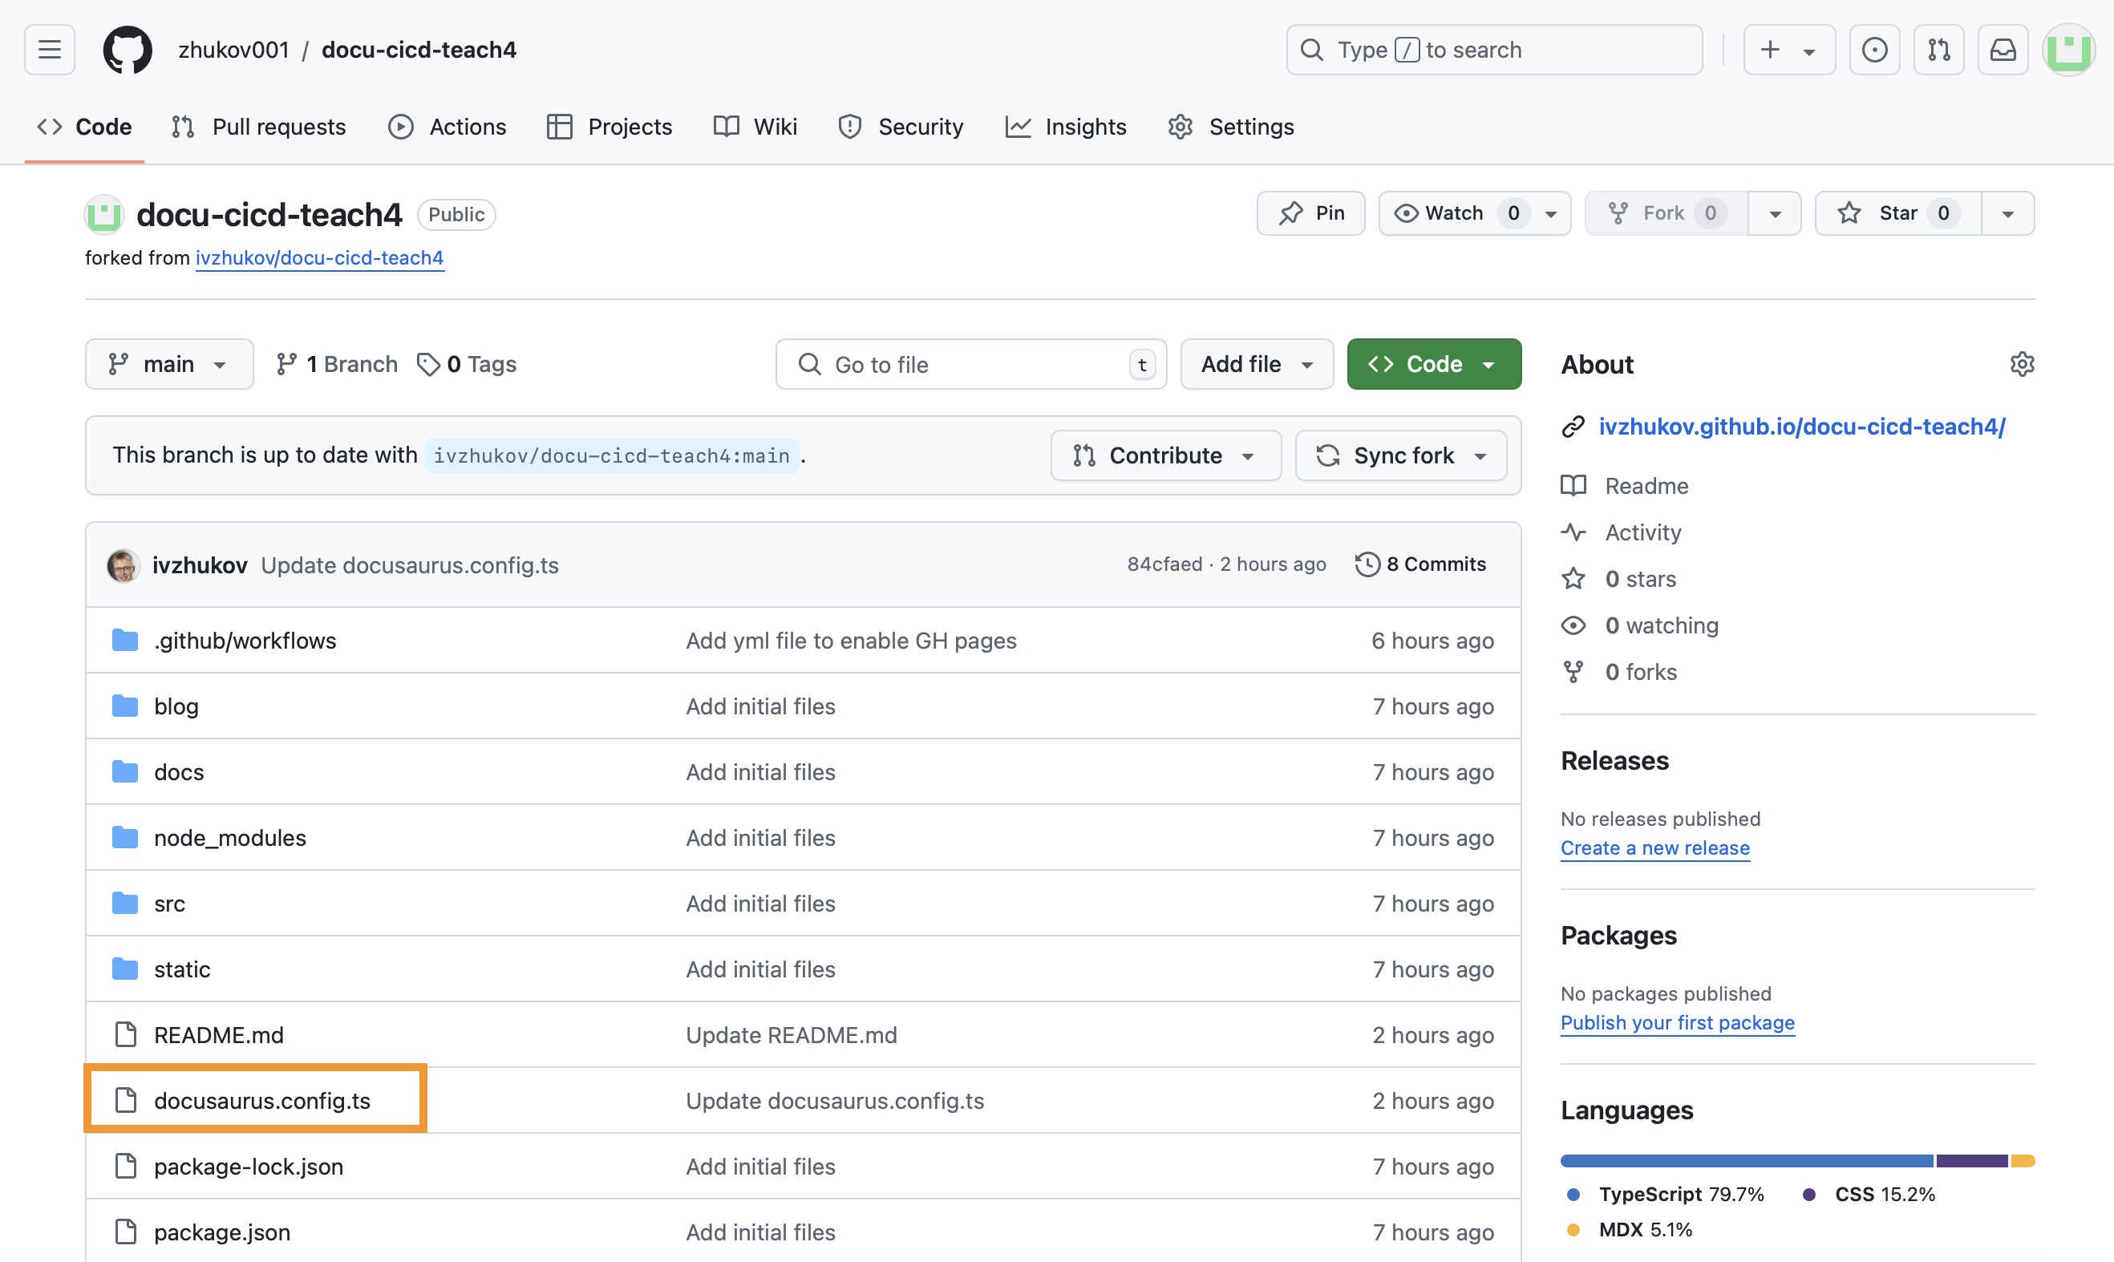The image size is (2114, 1262).
Task: Open the pull requests header icon
Action: 1938,50
